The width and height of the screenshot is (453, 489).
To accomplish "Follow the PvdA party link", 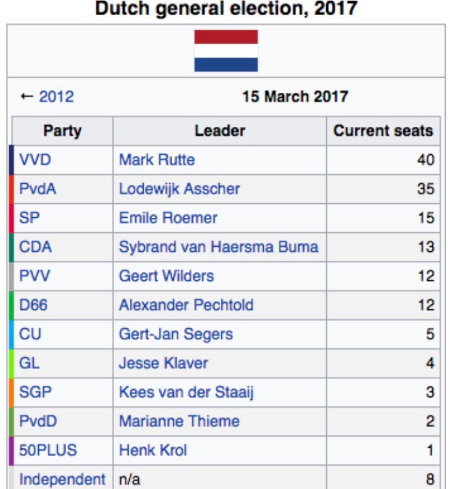I will coord(38,189).
